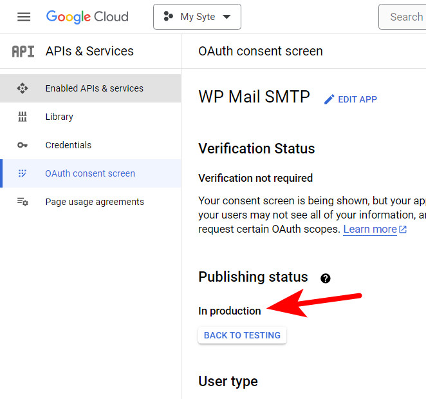Viewport: 426px width, 399px height.
Task: Open the APIs & Services heading
Action: pos(89,51)
